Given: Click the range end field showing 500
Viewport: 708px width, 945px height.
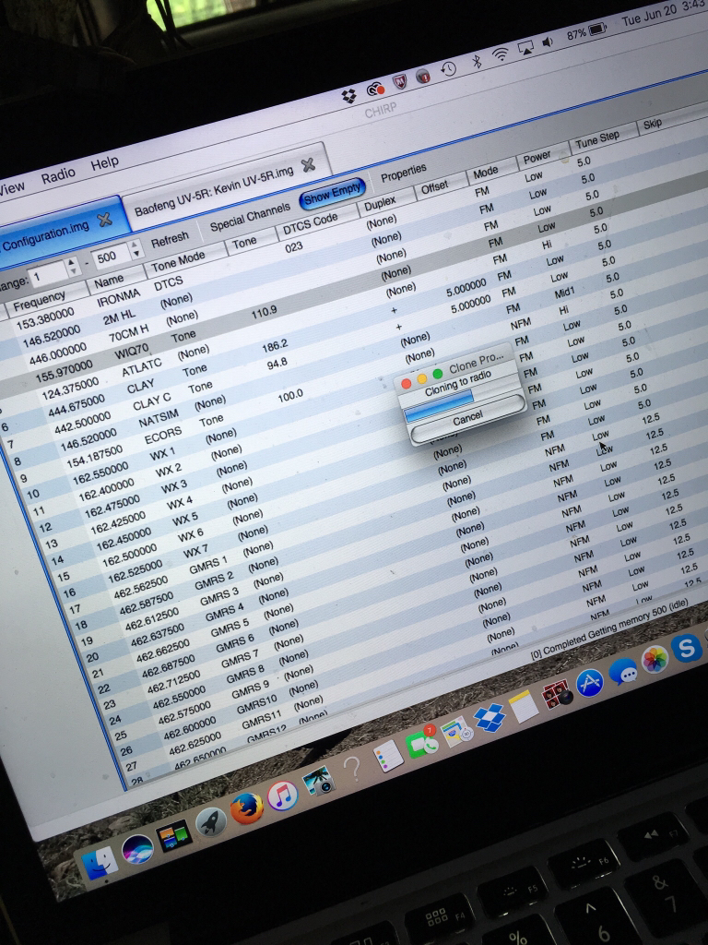Looking at the screenshot, I should point(111,257).
